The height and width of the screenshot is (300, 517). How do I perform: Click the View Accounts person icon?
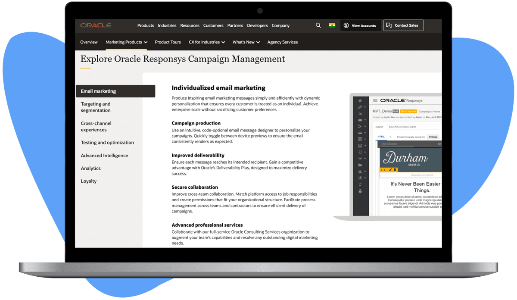(346, 25)
